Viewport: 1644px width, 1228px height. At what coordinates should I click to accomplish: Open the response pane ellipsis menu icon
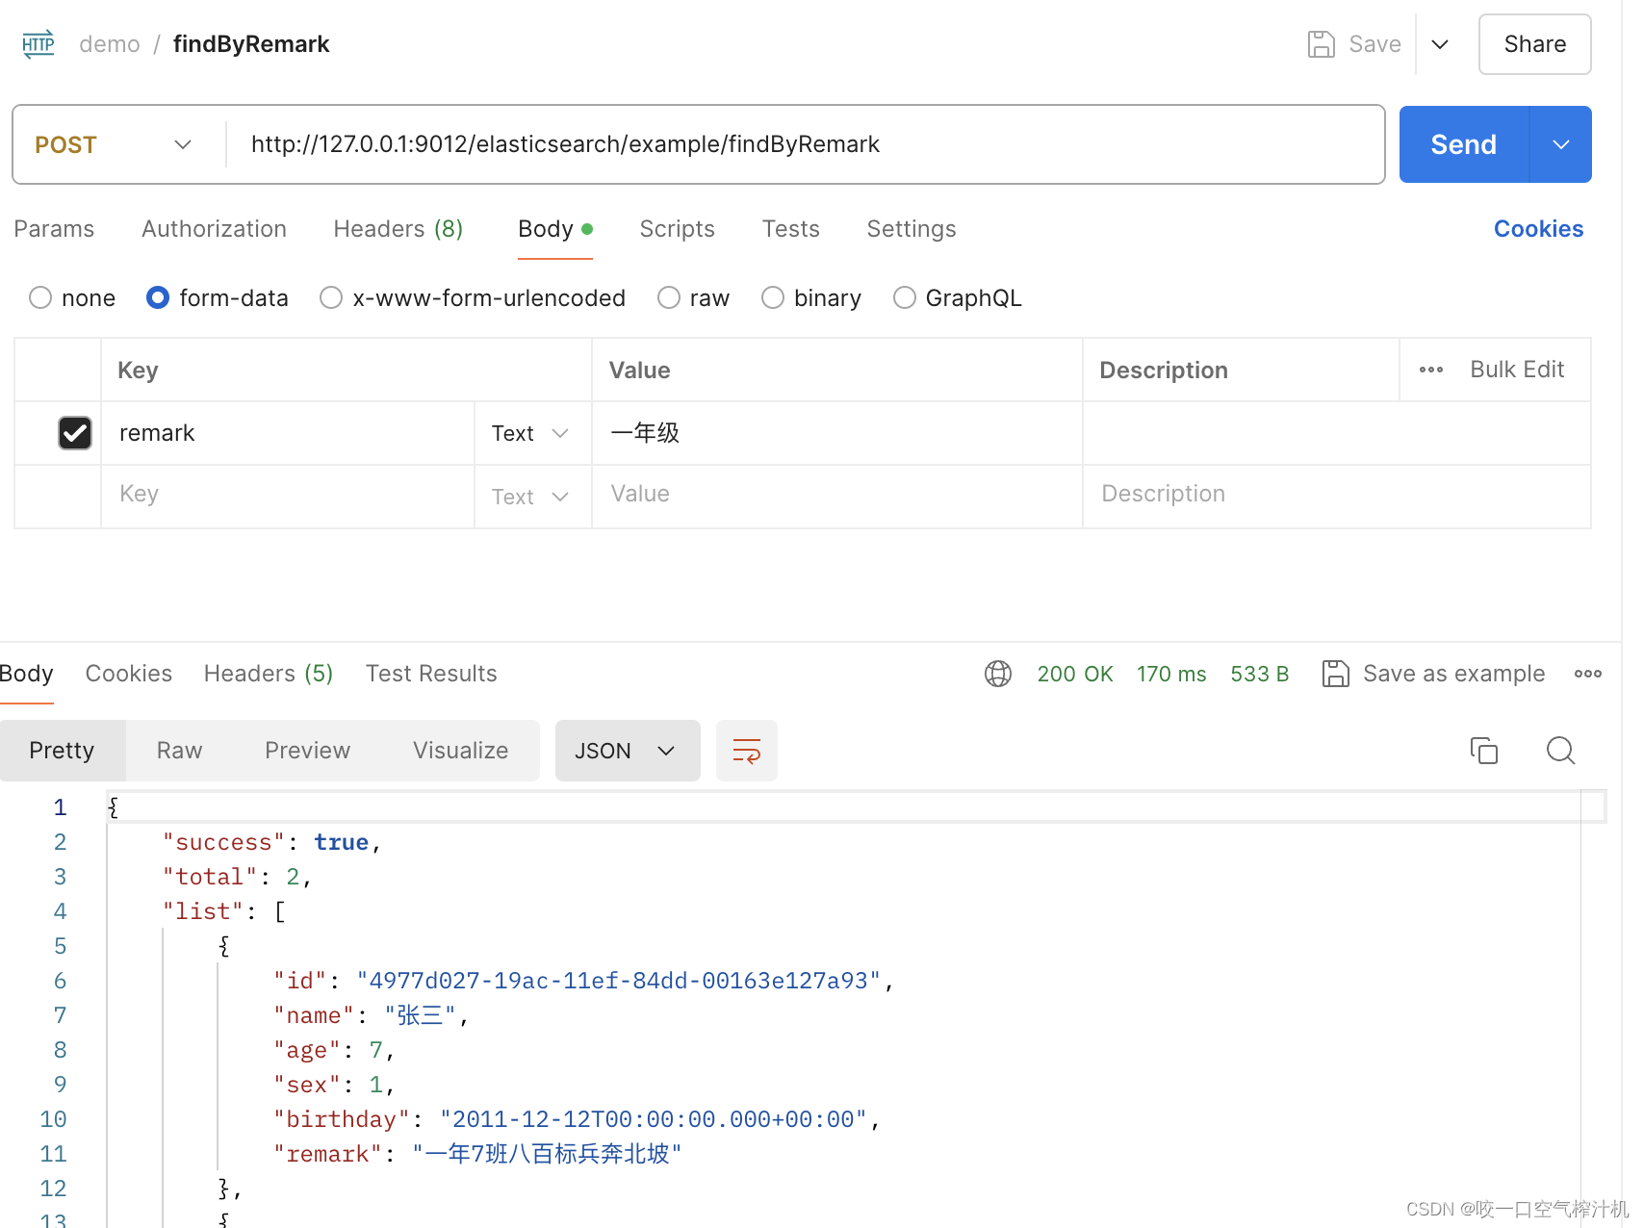point(1587,674)
